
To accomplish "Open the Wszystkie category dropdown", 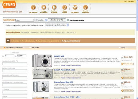I will 41,20.
